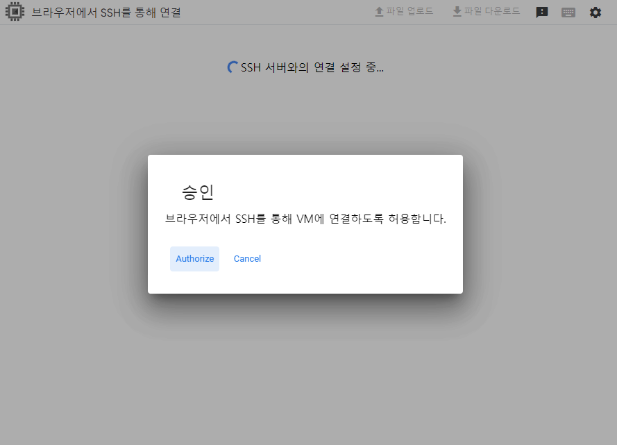Click the chip logo icon
Screen dimensions: 617x445
tap(15, 12)
